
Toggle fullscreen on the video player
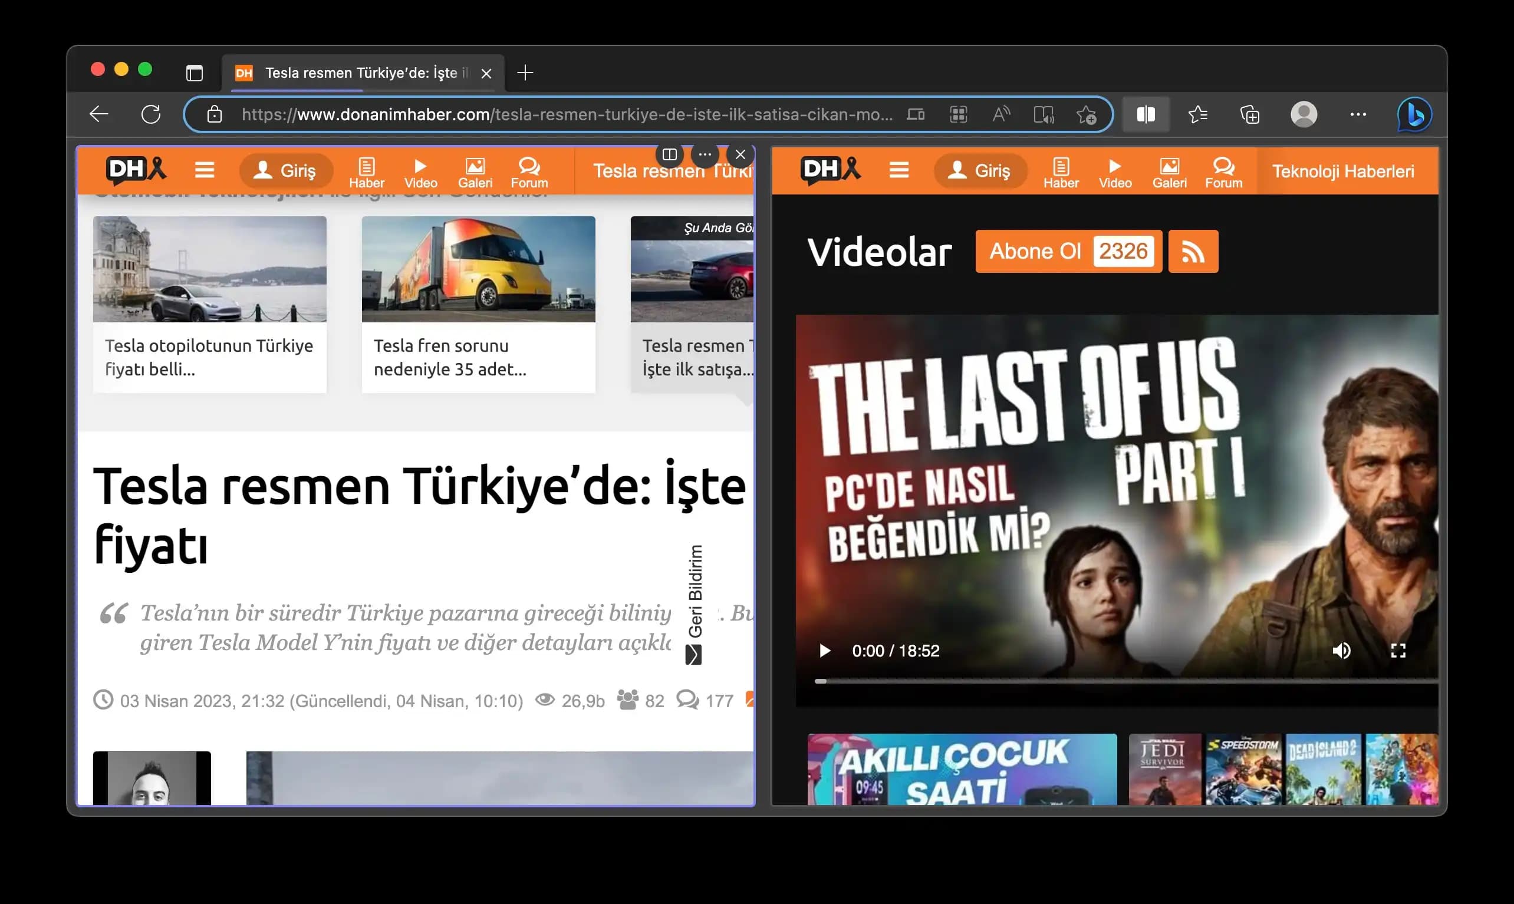(1398, 651)
